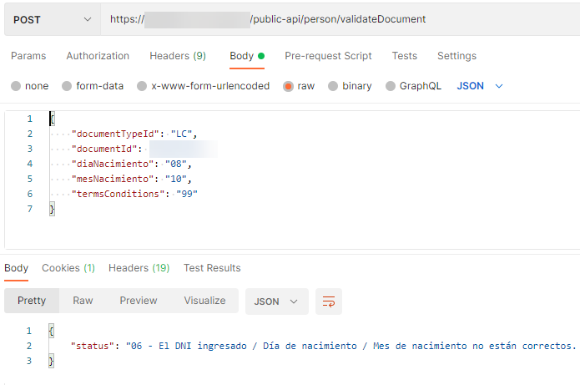The image size is (580, 385).
Task: Open the Headers (9) request tab
Action: [178, 56]
